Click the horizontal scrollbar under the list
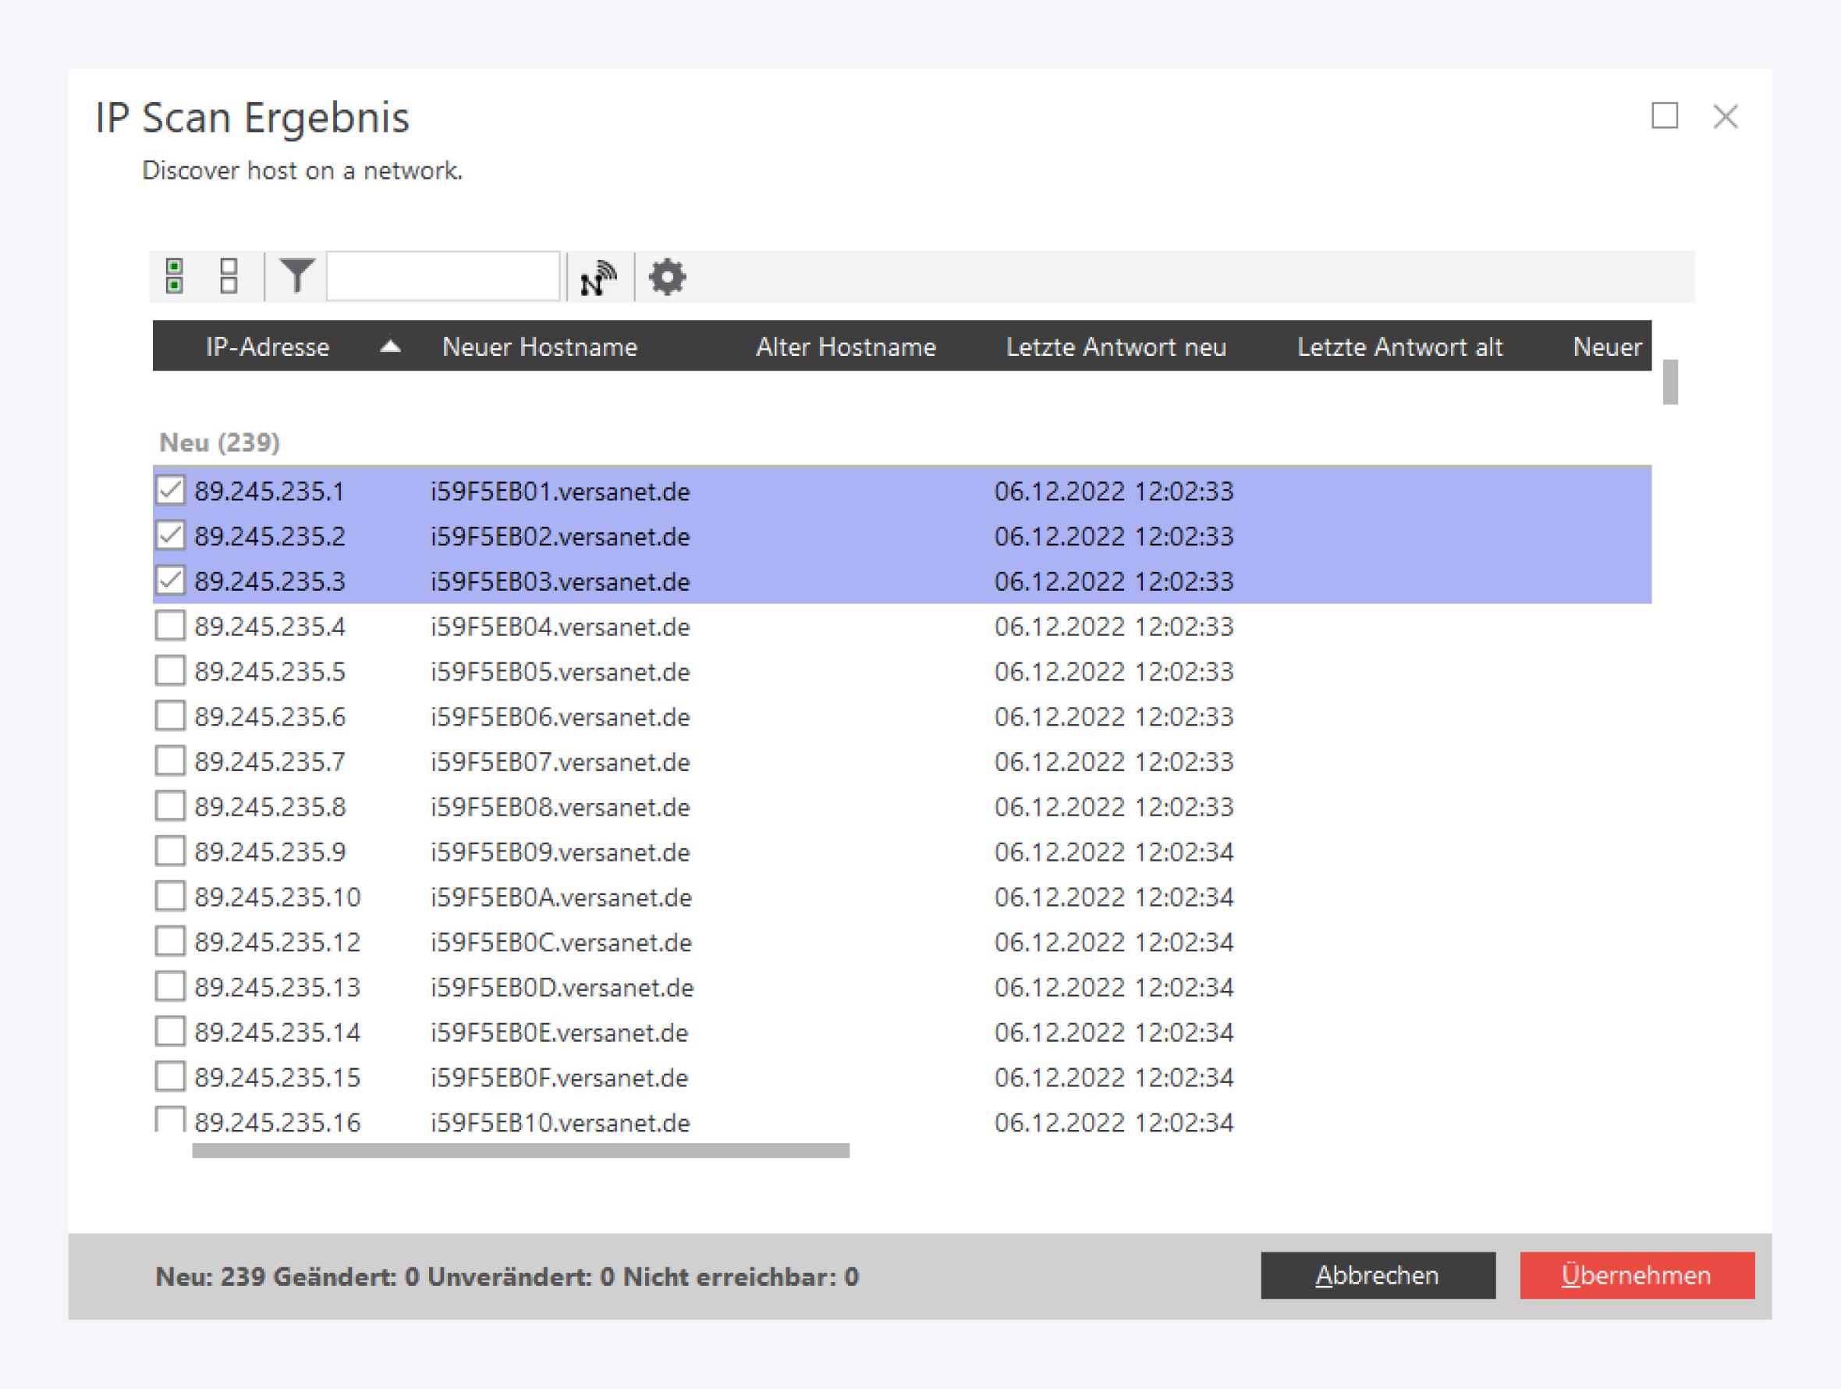The width and height of the screenshot is (1841, 1389). click(520, 1150)
